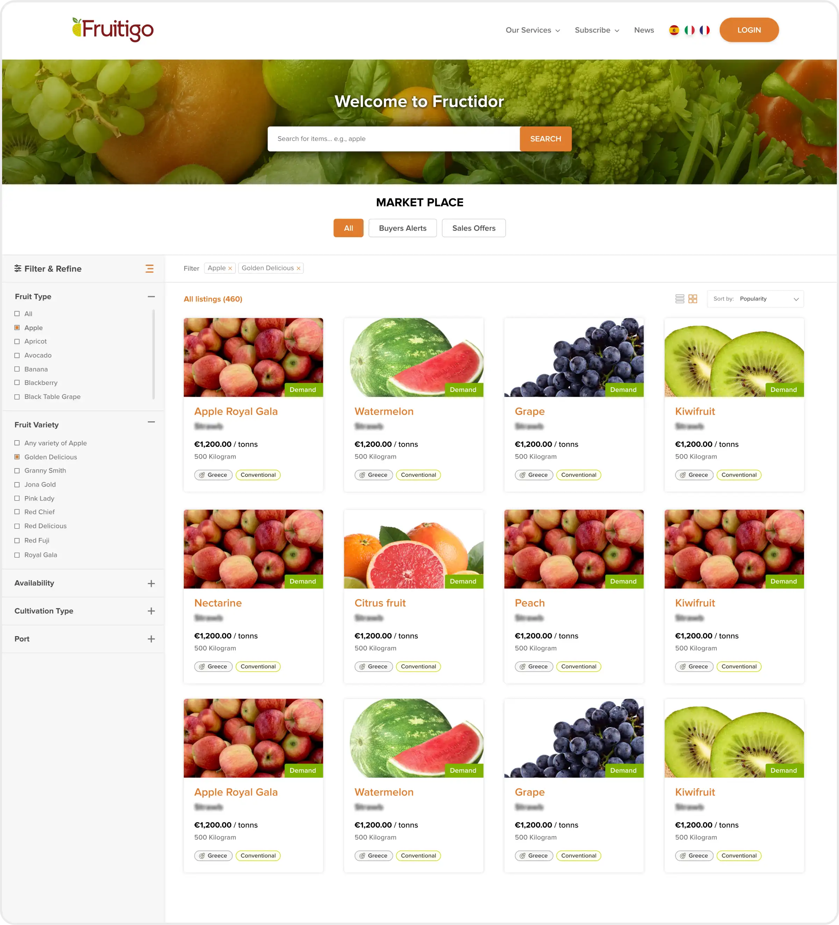839x925 pixels.
Task: Click the Fruitigo logo
Action: tap(113, 30)
